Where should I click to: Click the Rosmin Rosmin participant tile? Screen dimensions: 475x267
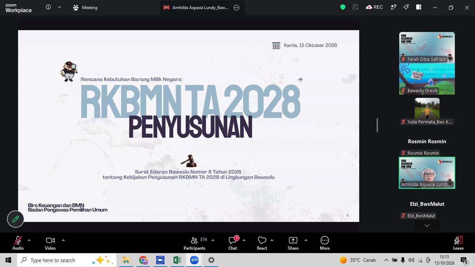tap(427, 141)
